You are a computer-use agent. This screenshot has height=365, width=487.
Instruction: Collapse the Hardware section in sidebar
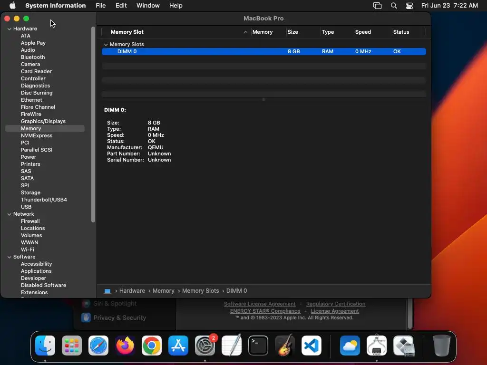click(x=10, y=29)
